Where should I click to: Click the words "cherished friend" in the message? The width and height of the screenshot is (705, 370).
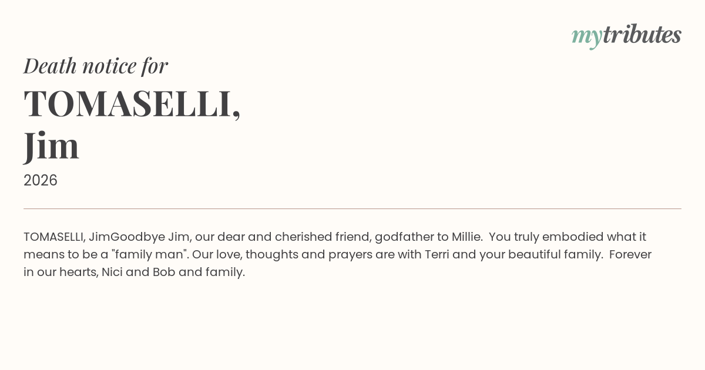point(323,237)
